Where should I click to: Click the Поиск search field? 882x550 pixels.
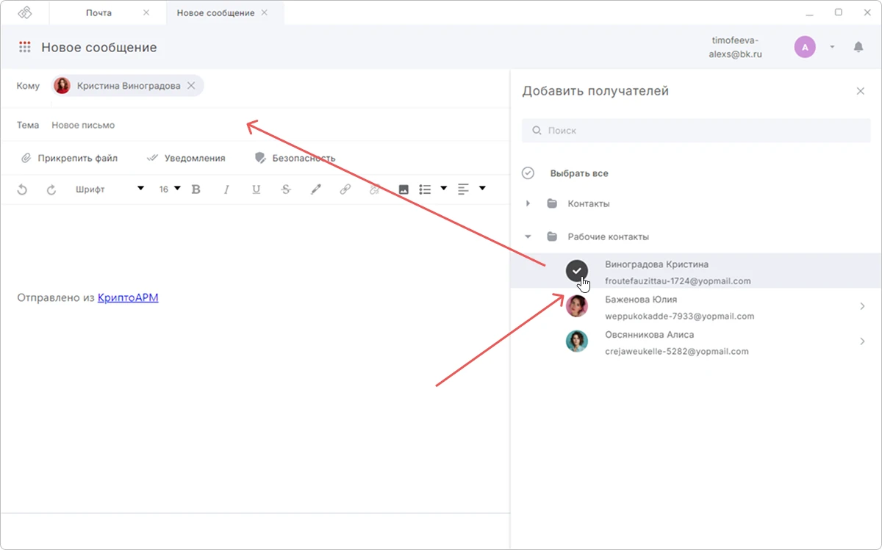(696, 131)
